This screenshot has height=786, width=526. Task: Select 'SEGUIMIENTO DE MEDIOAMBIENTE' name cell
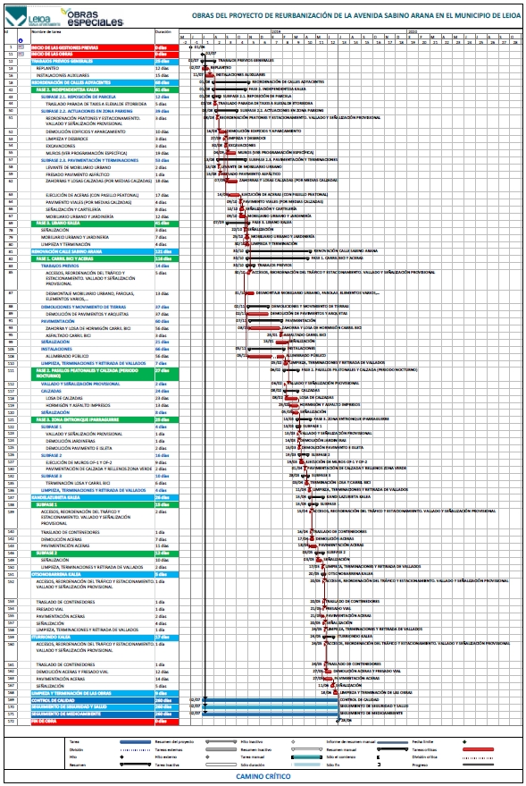point(92,714)
